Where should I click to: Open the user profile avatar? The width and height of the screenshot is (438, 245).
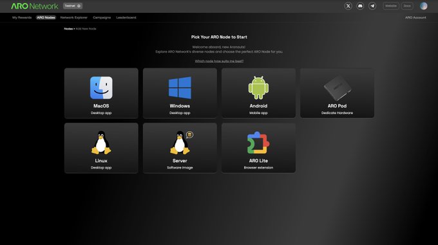[x=423, y=6]
